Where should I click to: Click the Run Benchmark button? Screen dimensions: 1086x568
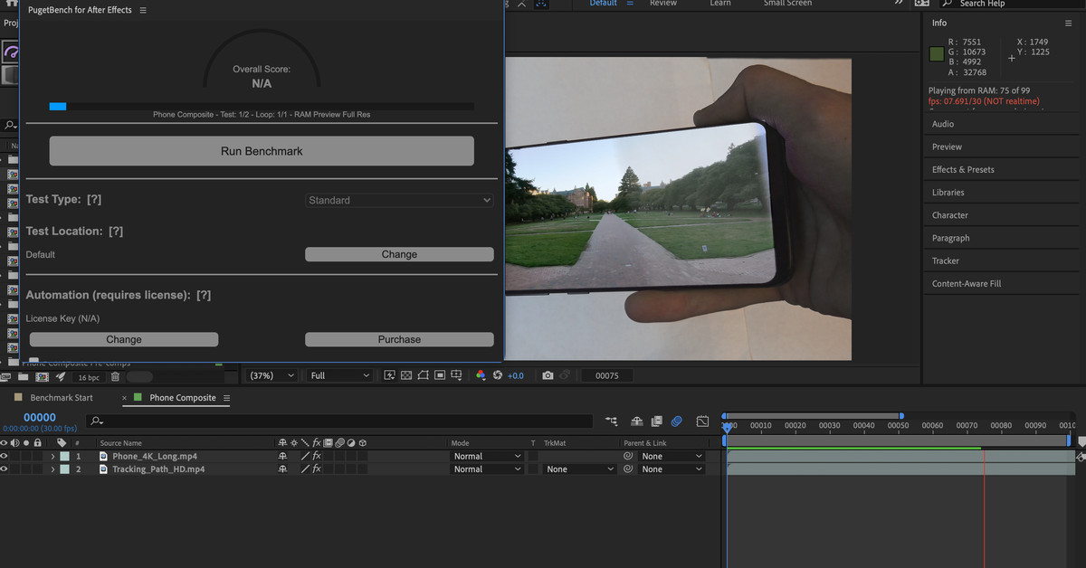click(x=262, y=151)
